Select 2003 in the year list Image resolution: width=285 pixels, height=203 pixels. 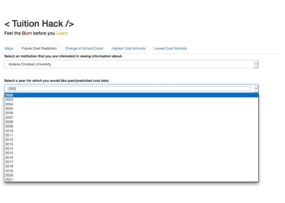(131, 99)
